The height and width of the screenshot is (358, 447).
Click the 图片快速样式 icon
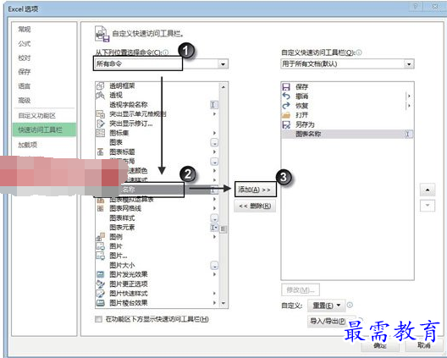[100, 294]
